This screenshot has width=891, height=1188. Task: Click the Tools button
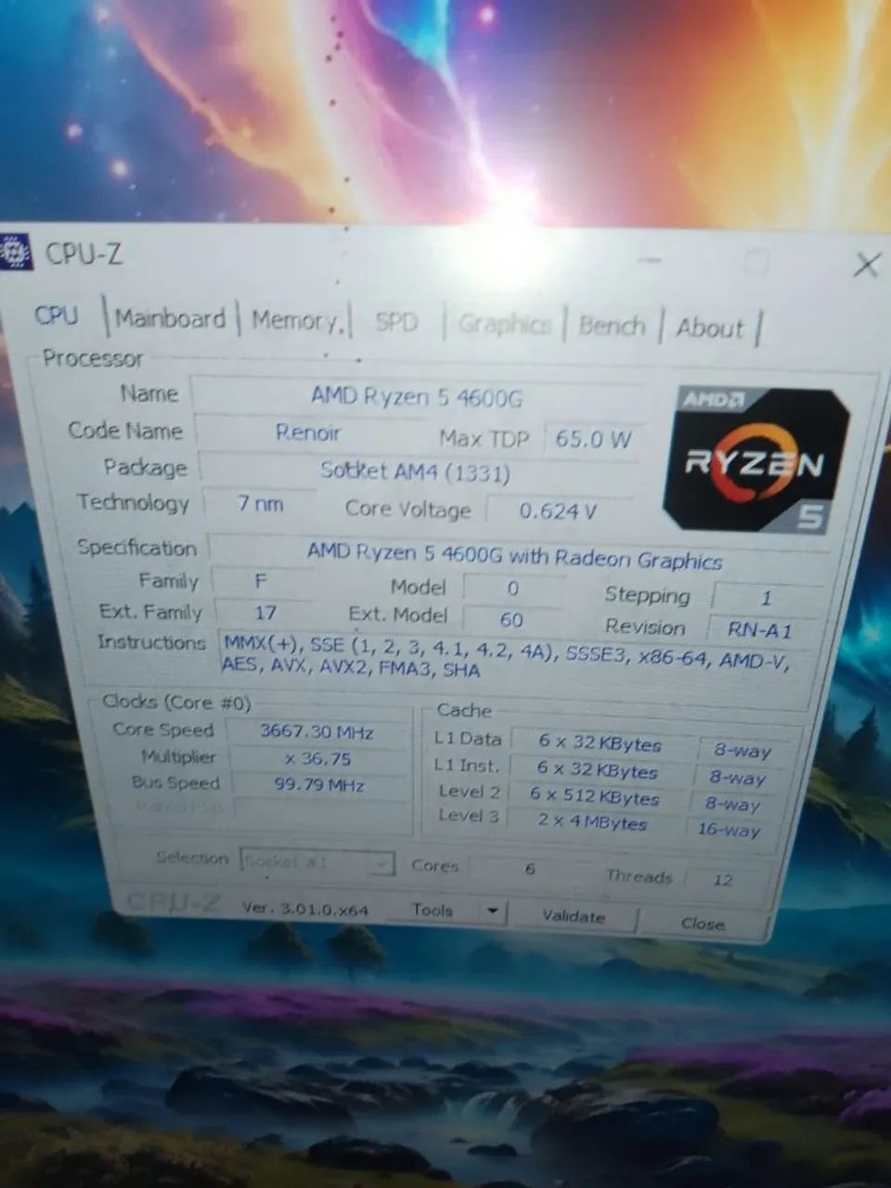click(433, 910)
